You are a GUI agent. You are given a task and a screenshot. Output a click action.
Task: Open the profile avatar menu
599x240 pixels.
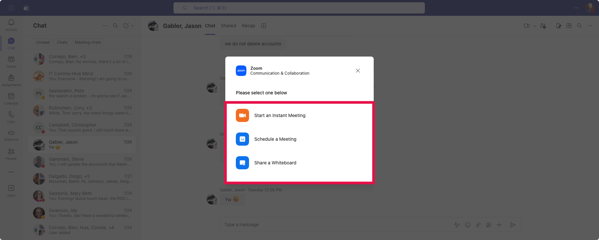coord(590,8)
